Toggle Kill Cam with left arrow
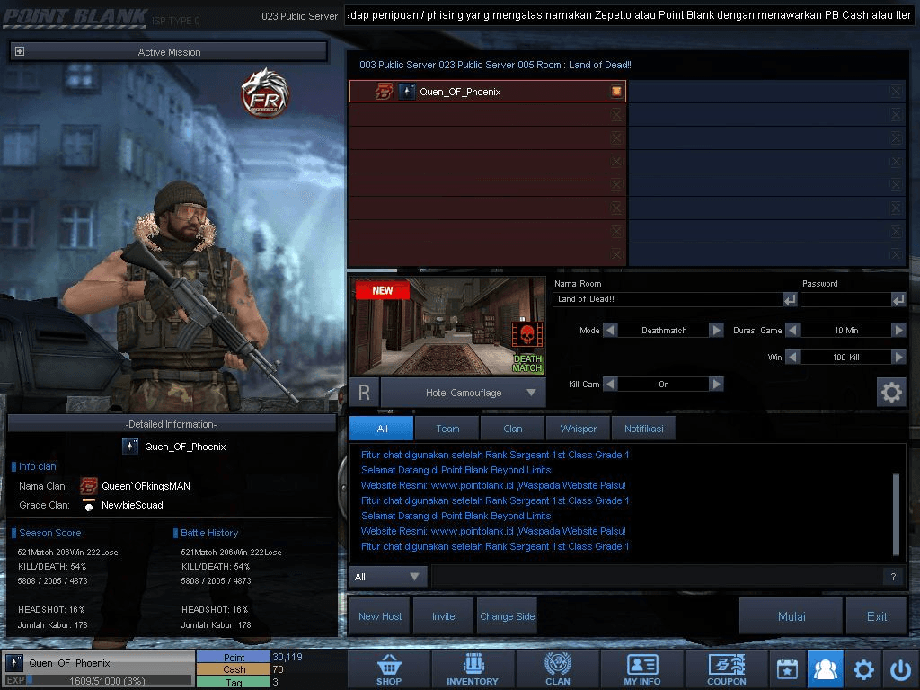Image resolution: width=920 pixels, height=690 pixels. (610, 384)
